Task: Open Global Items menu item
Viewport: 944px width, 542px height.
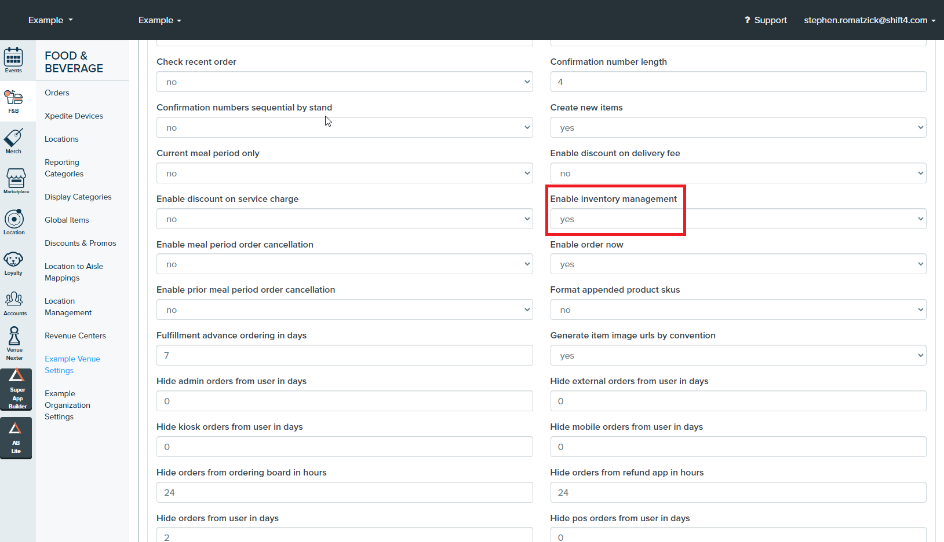Action: coord(67,220)
